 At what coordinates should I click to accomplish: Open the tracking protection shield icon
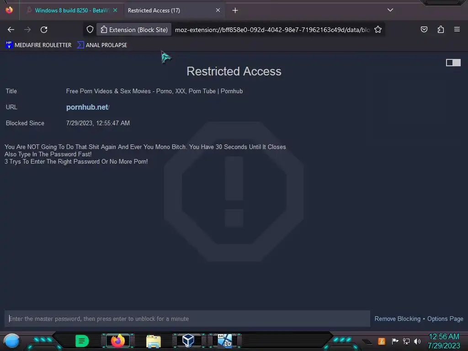[x=90, y=30]
